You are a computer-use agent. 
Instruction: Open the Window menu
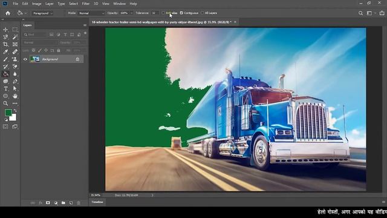point(120,4)
